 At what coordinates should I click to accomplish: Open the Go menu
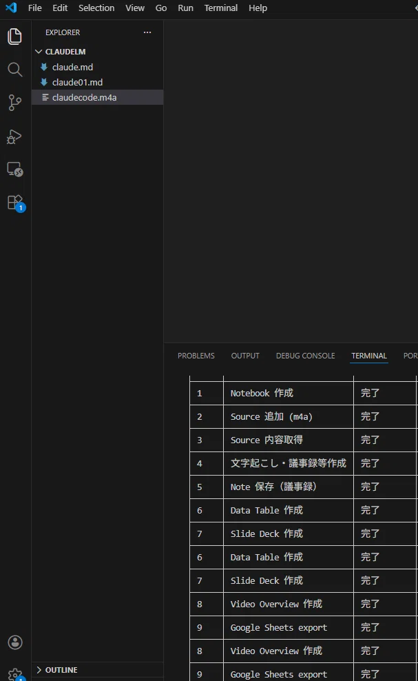[161, 8]
